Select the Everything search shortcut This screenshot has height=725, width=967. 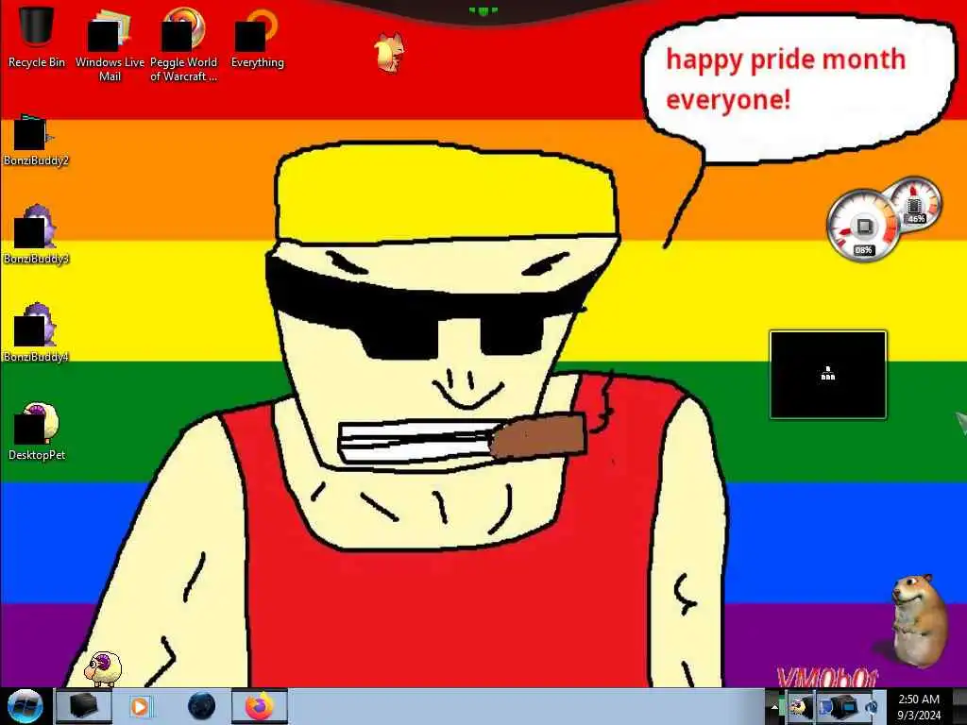(257, 38)
